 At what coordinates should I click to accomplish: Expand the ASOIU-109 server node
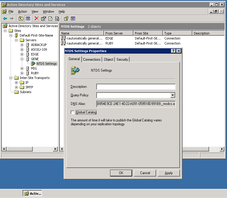coord(22,49)
